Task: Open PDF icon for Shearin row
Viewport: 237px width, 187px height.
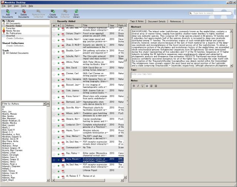Action: [63, 120]
